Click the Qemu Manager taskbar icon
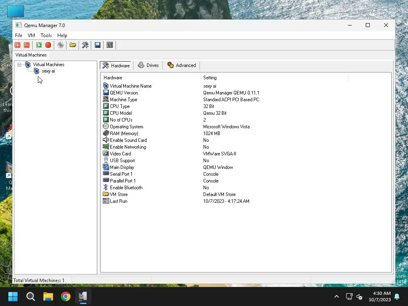 click(83, 296)
